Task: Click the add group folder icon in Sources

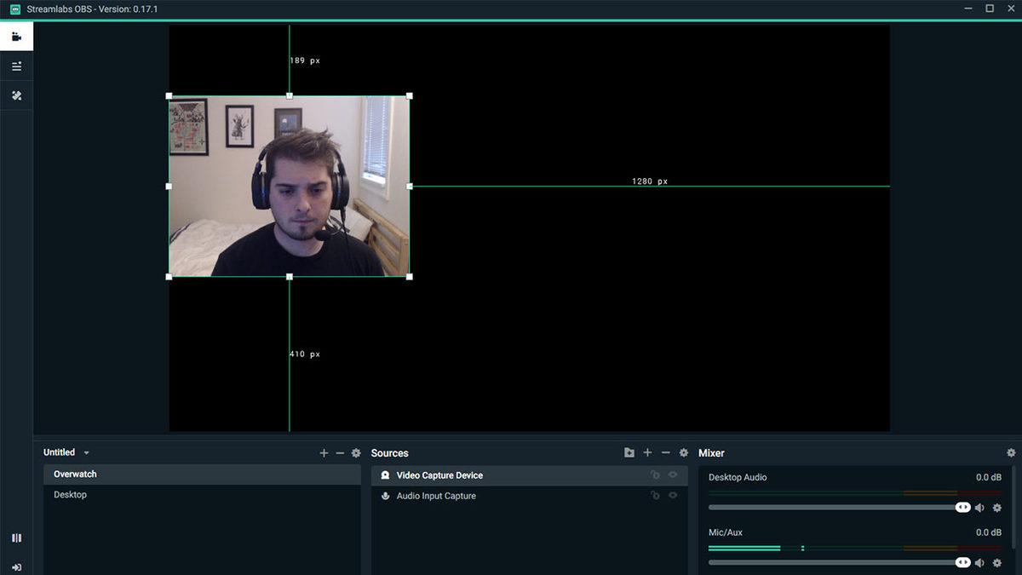Action: pyautogui.click(x=629, y=452)
